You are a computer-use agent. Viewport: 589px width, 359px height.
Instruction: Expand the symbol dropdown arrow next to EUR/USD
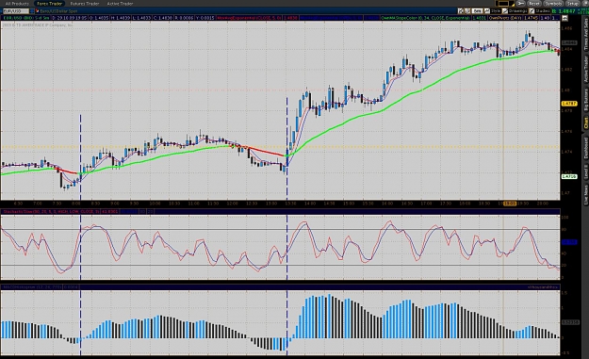tap(32, 11)
